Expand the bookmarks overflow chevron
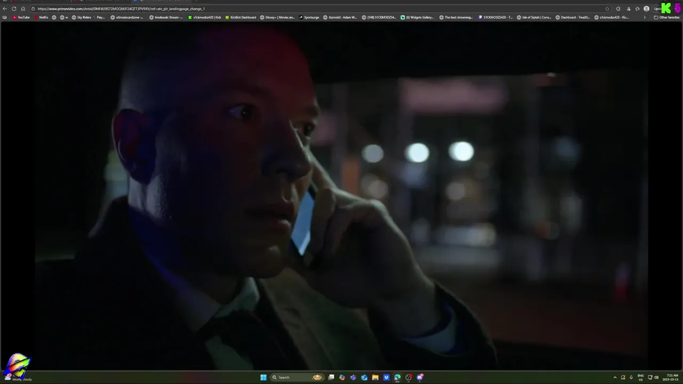The width and height of the screenshot is (683, 384). (x=644, y=17)
